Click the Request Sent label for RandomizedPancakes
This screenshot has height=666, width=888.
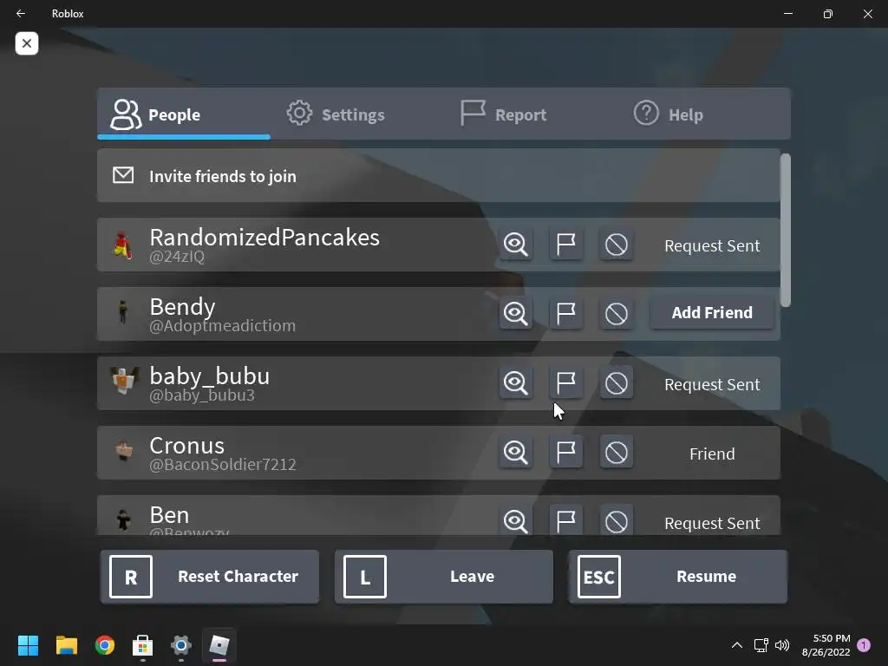712,245
